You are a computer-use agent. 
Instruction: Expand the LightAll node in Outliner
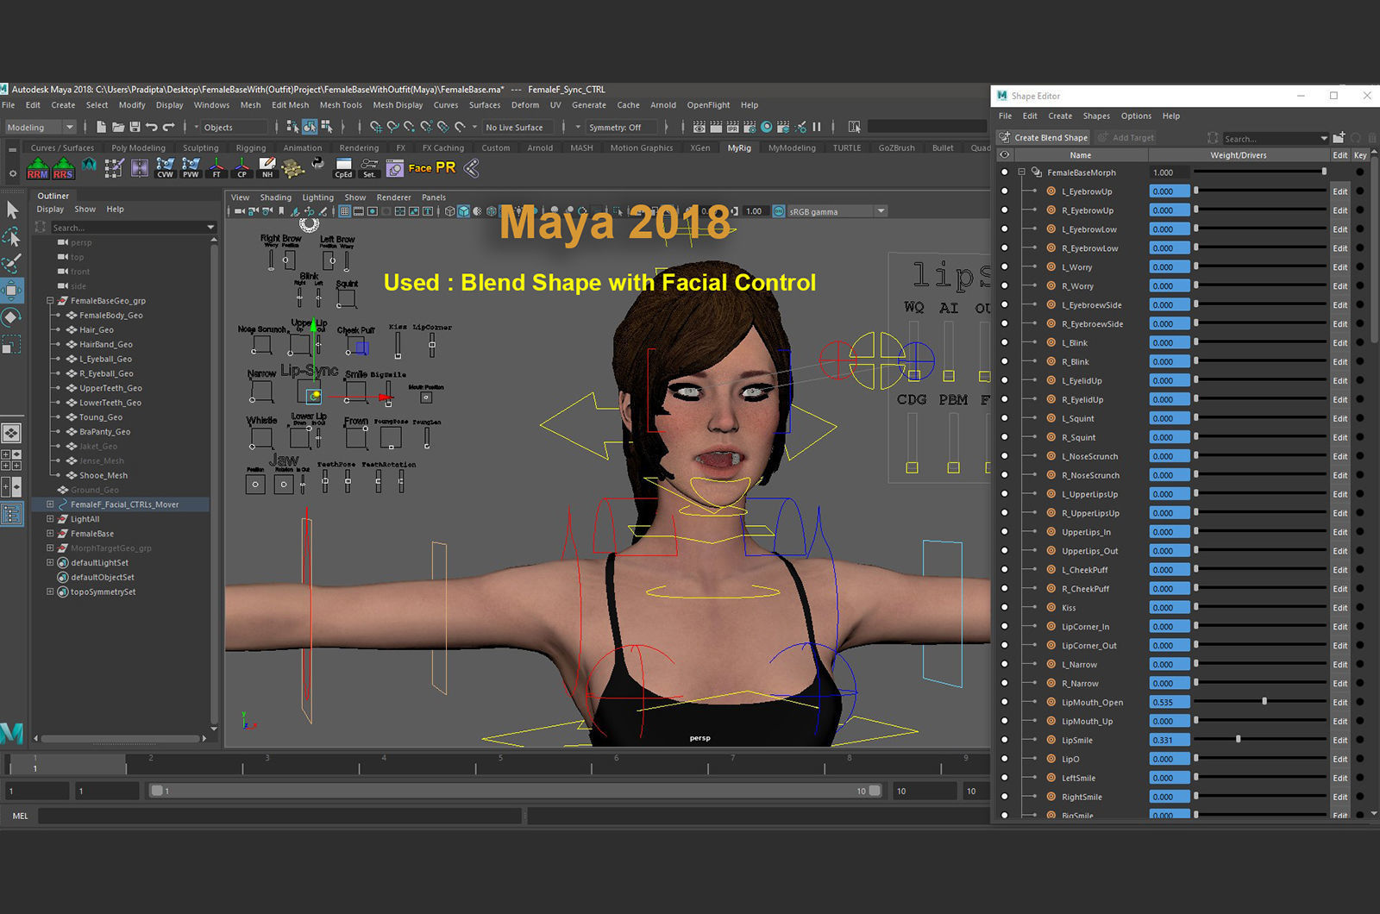coord(50,519)
